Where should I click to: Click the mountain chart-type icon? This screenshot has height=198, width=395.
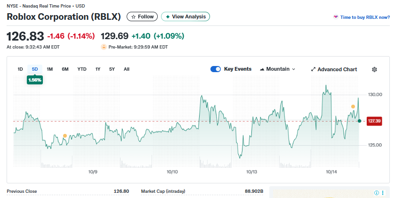tap(262, 69)
